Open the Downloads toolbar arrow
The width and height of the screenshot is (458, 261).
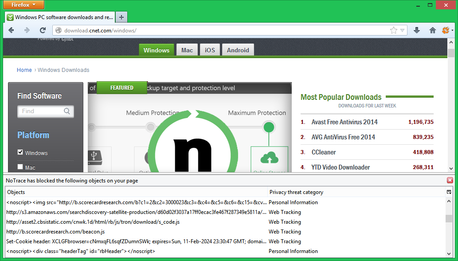[417, 30]
